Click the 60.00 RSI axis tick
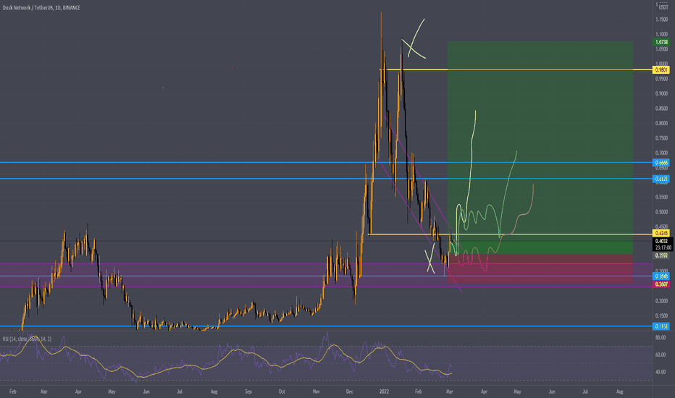 pyautogui.click(x=661, y=355)
